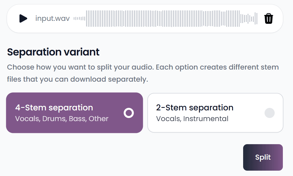Click the middle of the audio waveform
Viewport: 293px width, 176px height.
pyautogui.click(x=166, y=19)
